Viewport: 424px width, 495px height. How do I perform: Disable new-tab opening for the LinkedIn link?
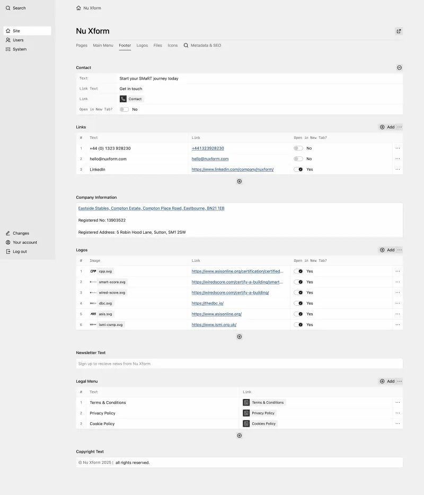[x=298, y=170]
